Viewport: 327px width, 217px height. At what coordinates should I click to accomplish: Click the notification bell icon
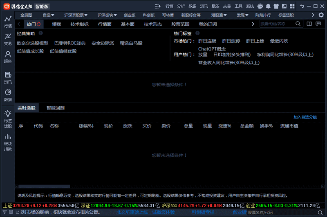[268, 6]
